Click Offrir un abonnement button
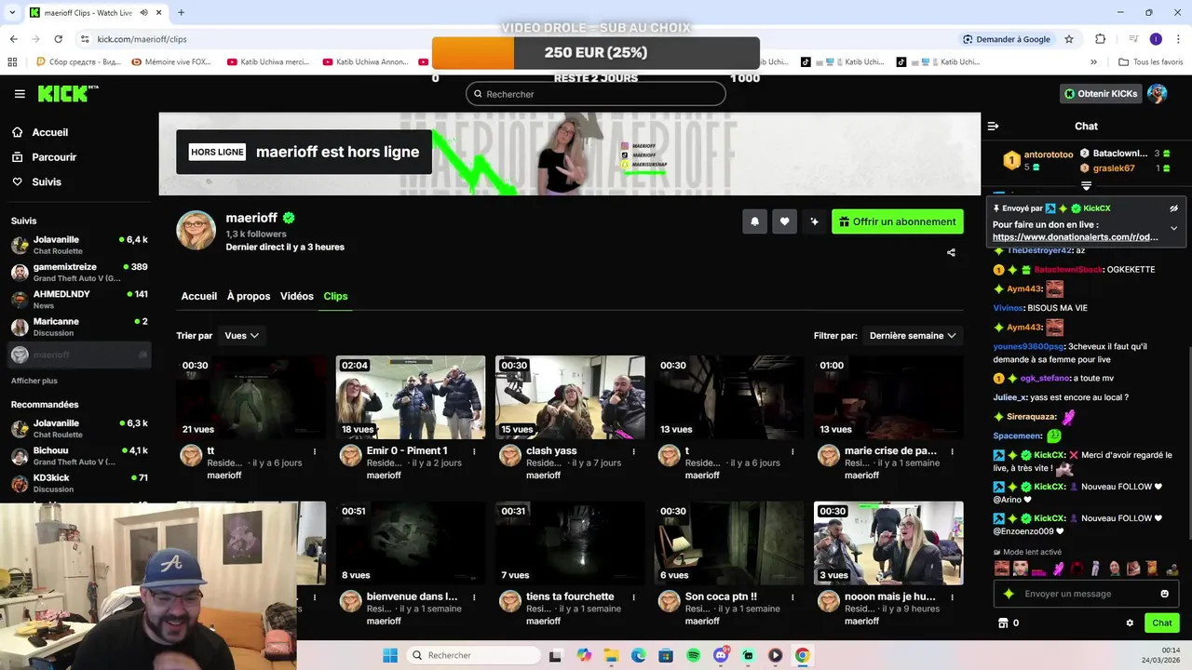Viewport: 1192px width, 670px height. pos(898,221)
